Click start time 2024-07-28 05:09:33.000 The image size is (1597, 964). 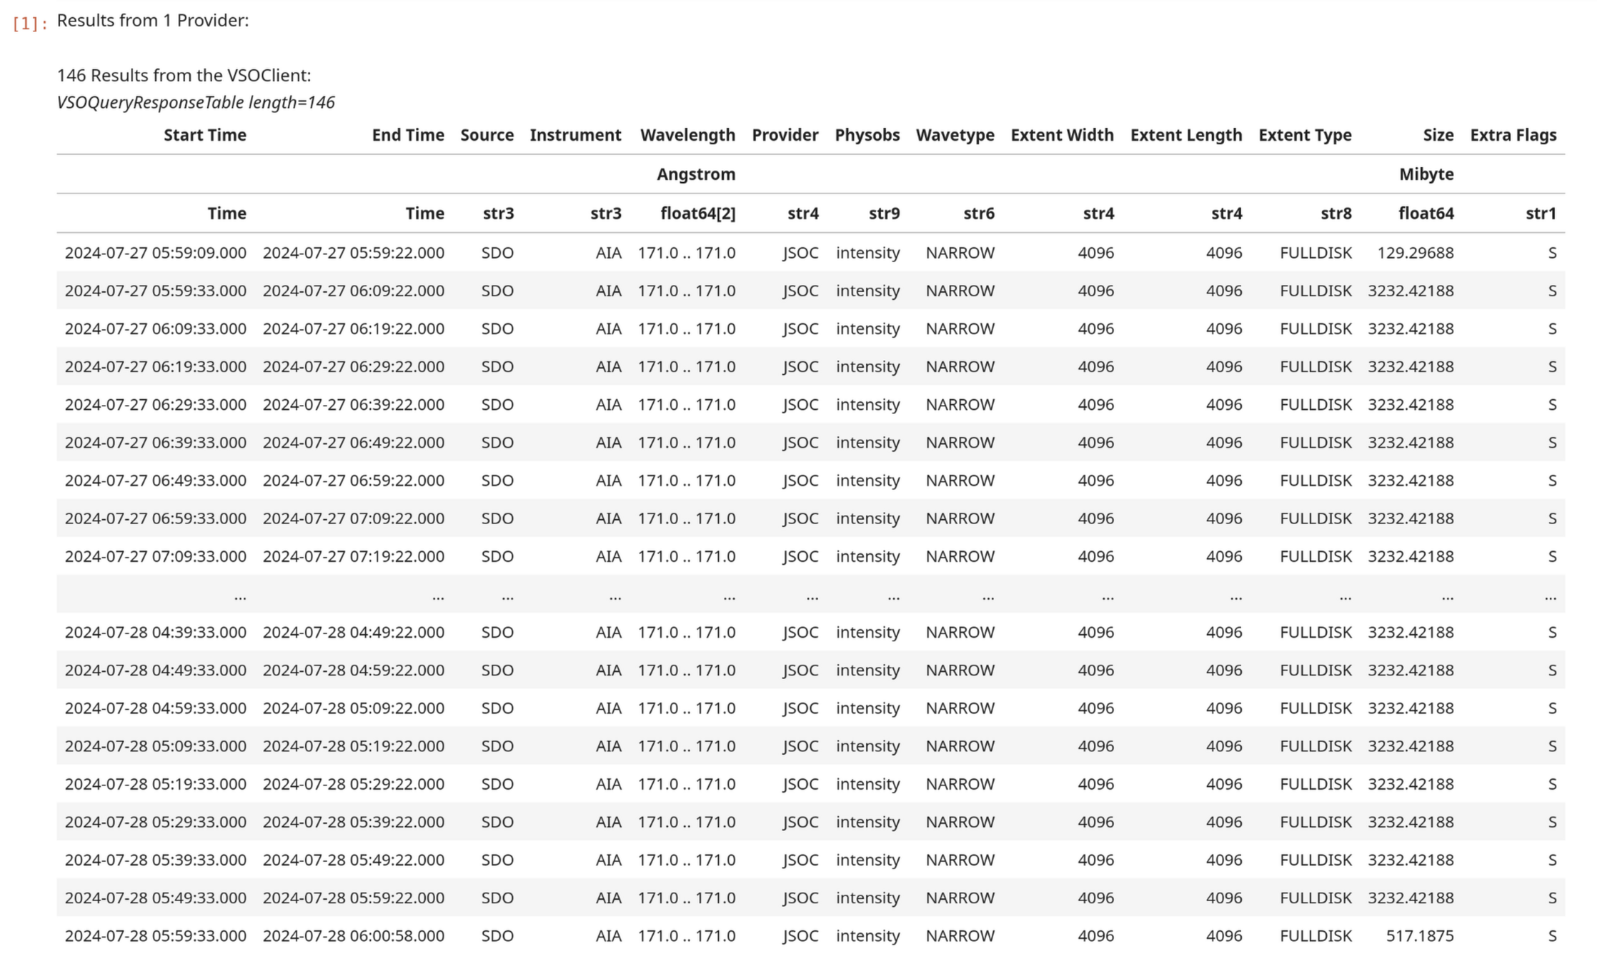[x=155, y=745]
